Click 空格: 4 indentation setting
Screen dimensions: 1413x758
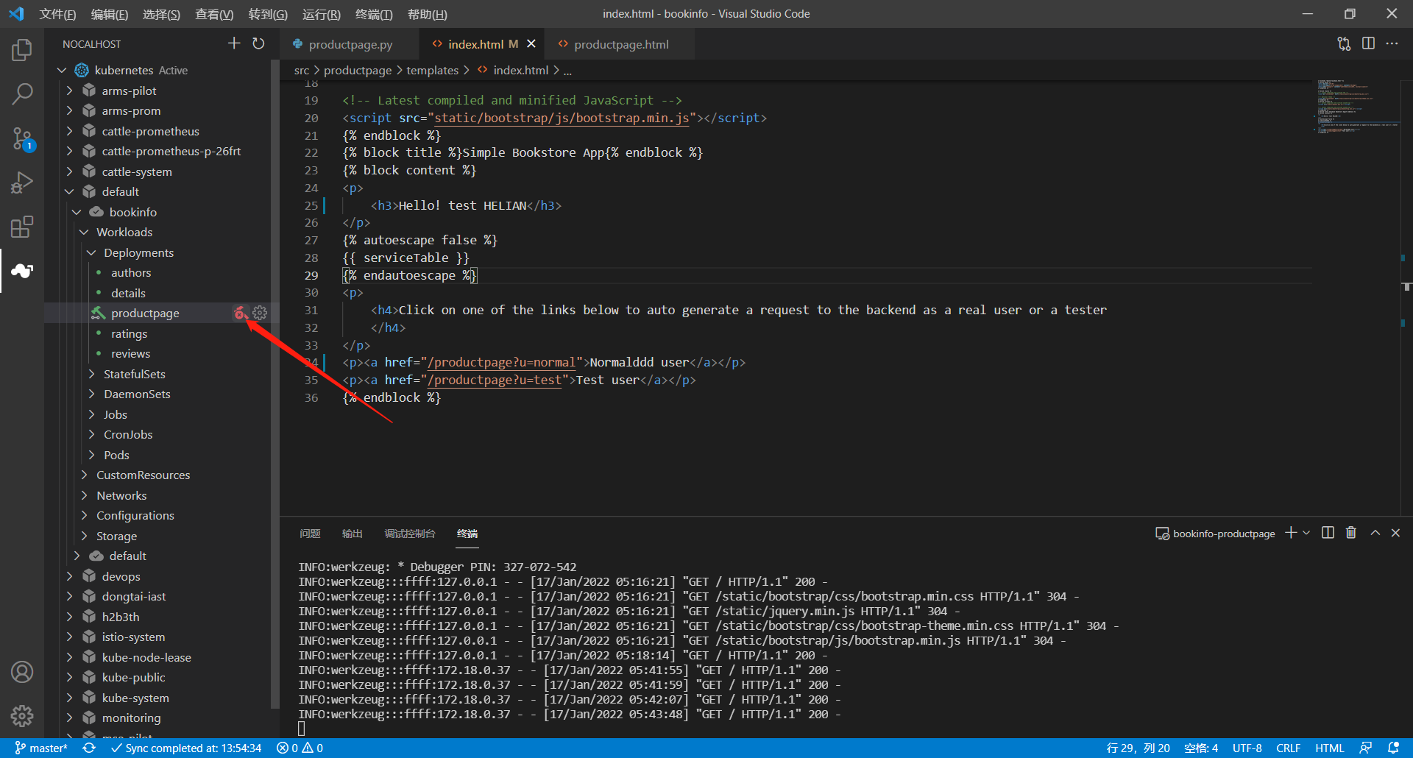(x=1201, y=748)
